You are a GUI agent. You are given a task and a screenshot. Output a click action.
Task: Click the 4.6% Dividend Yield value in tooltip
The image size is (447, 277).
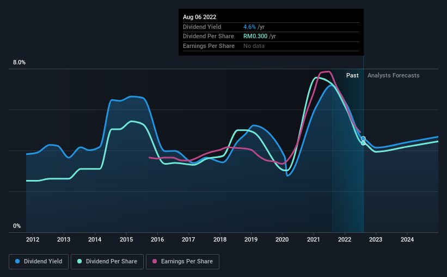point(249,27)
